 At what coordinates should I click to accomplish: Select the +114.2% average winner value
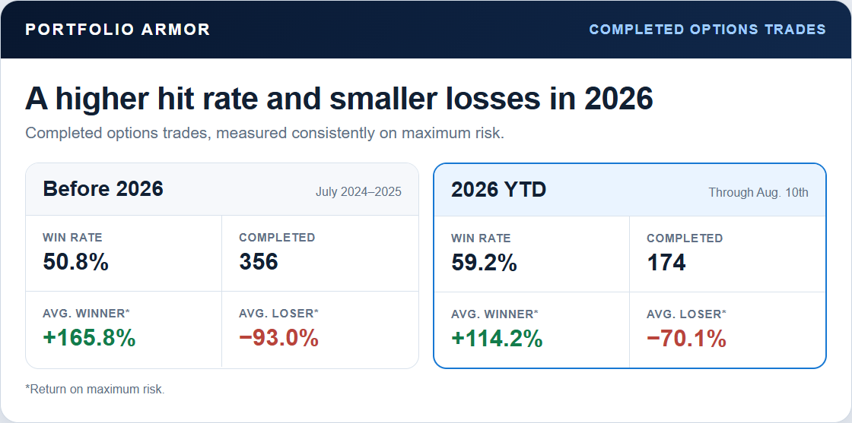point(498,339)
